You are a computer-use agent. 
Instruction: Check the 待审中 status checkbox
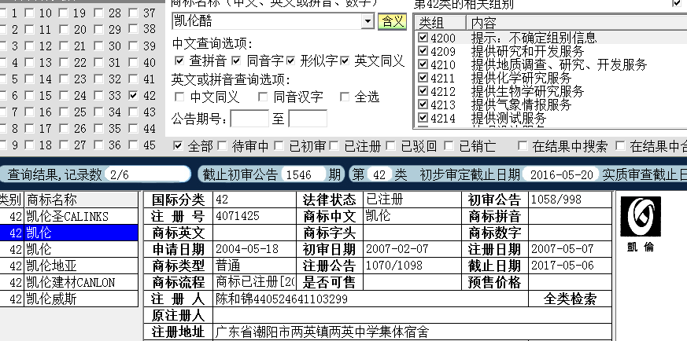(x=223, y=145)
